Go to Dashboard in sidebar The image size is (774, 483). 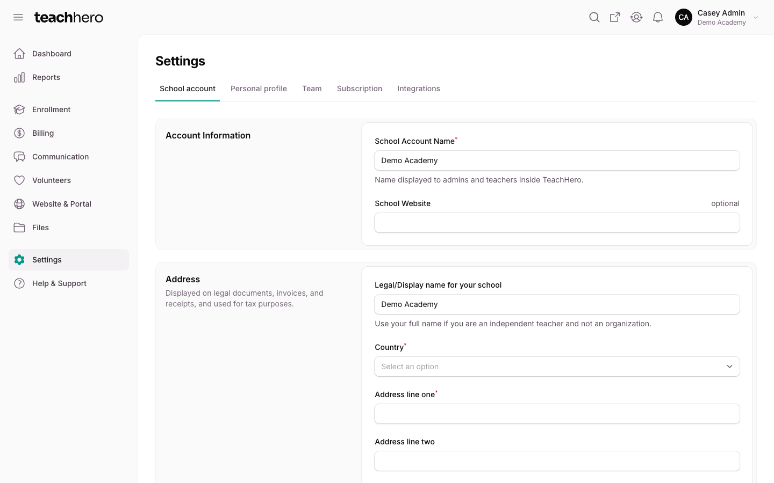pos(69,54)
